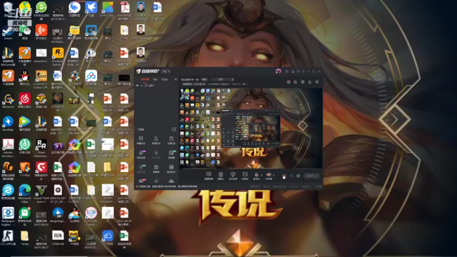Launch the CS1.6 Chinese edition shortcut
457x257 pixels.
[x=8, y=238]
